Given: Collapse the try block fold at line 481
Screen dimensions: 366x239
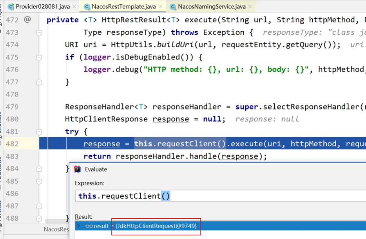Looking at the screenshot, I should 39,132.
